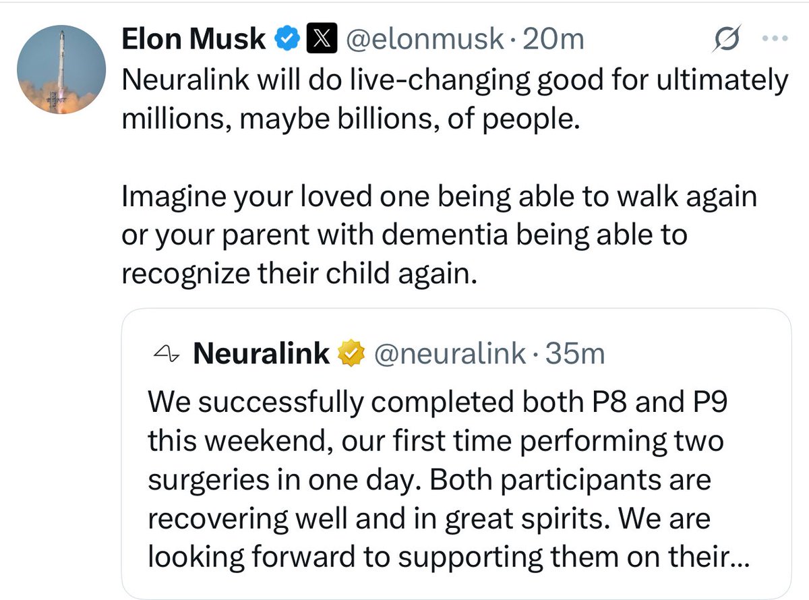Image resolution: width=809 pixels, height=600 pixels.
Task: Open the @neuralink handle link
Action: (x=449, y=353)
